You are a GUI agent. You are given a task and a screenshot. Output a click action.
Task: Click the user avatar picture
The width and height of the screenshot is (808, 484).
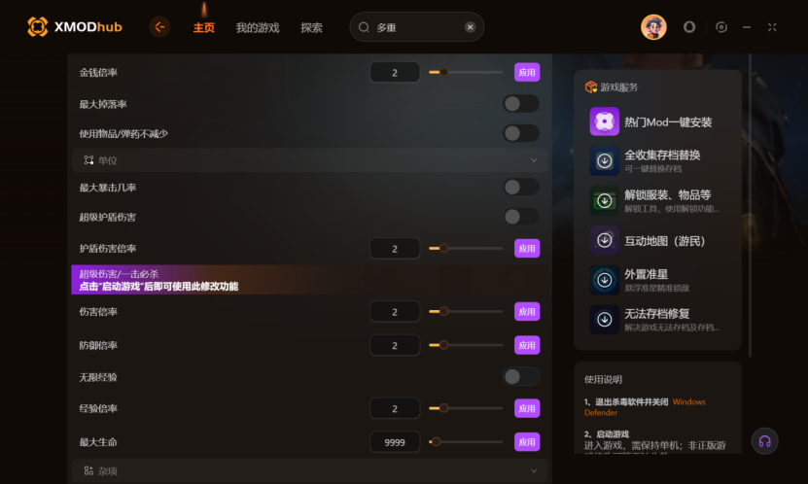653,27
